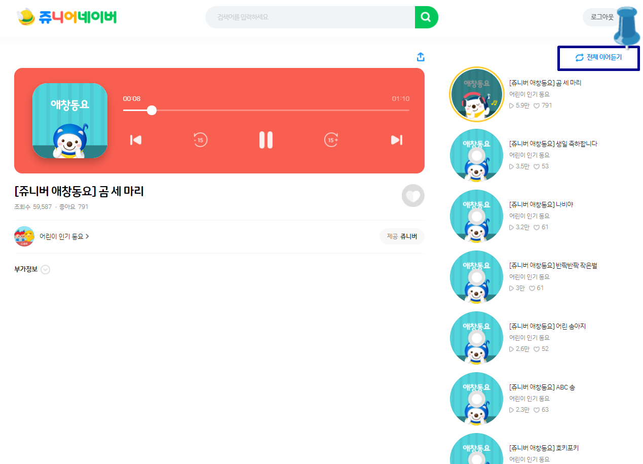Open 어린이 인기 동요 channel link
The height and width of the screenshot is (464, 643).
tap(64, 236)
